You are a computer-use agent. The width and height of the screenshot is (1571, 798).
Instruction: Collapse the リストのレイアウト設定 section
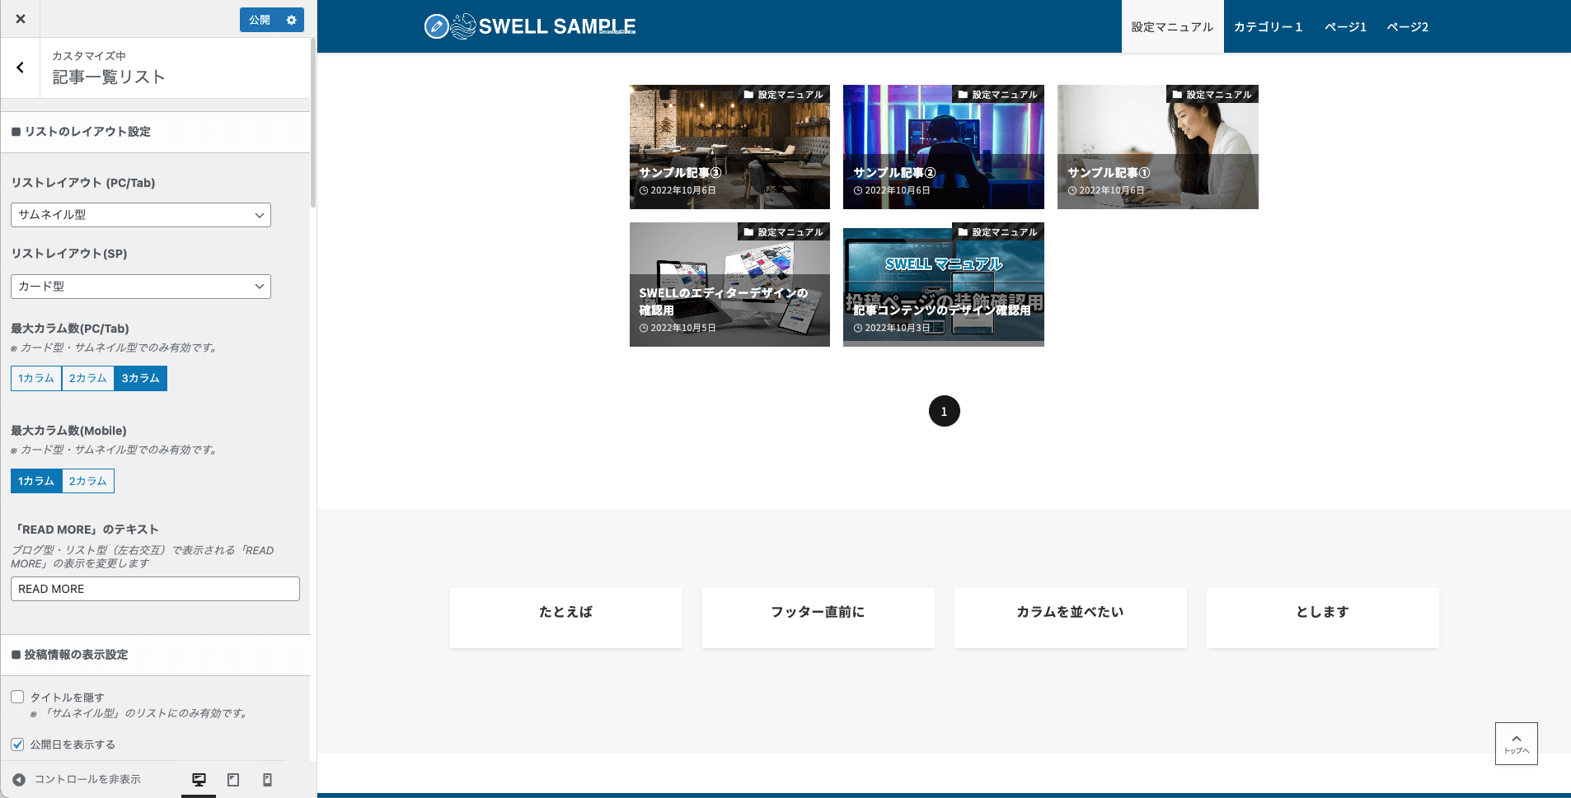pos(156,132)
